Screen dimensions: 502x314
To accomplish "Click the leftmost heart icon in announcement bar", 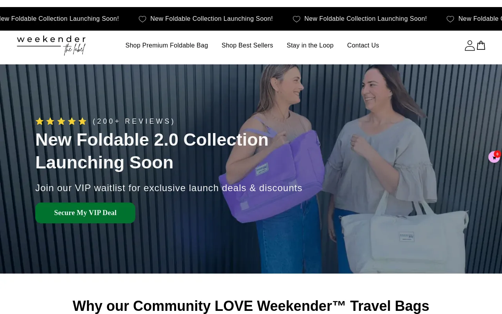I will point(142,19).
